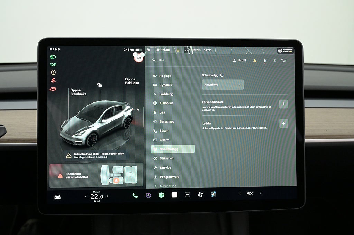Launch the dashcam camera app
Screen dimensions: 354x235
148,195
